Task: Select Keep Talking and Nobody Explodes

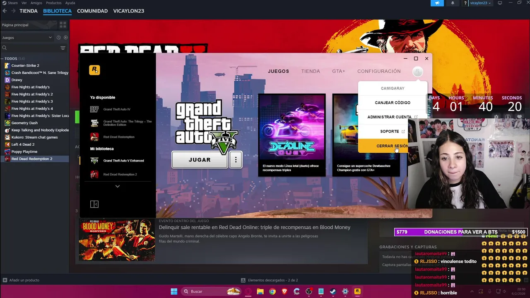Action: (x=34, y=130)
